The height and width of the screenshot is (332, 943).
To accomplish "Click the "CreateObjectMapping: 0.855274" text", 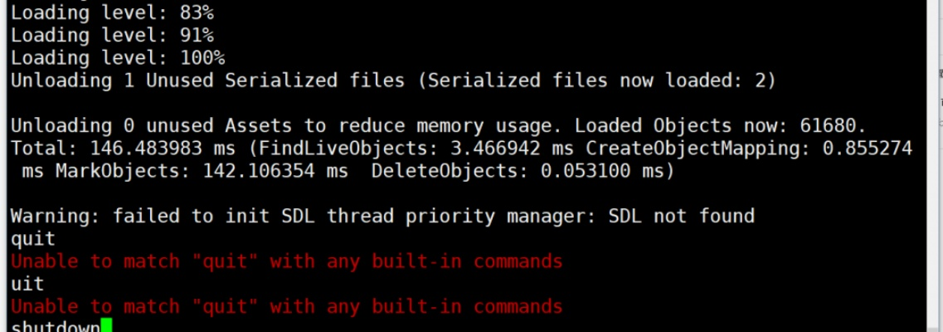I will [749, 149].
